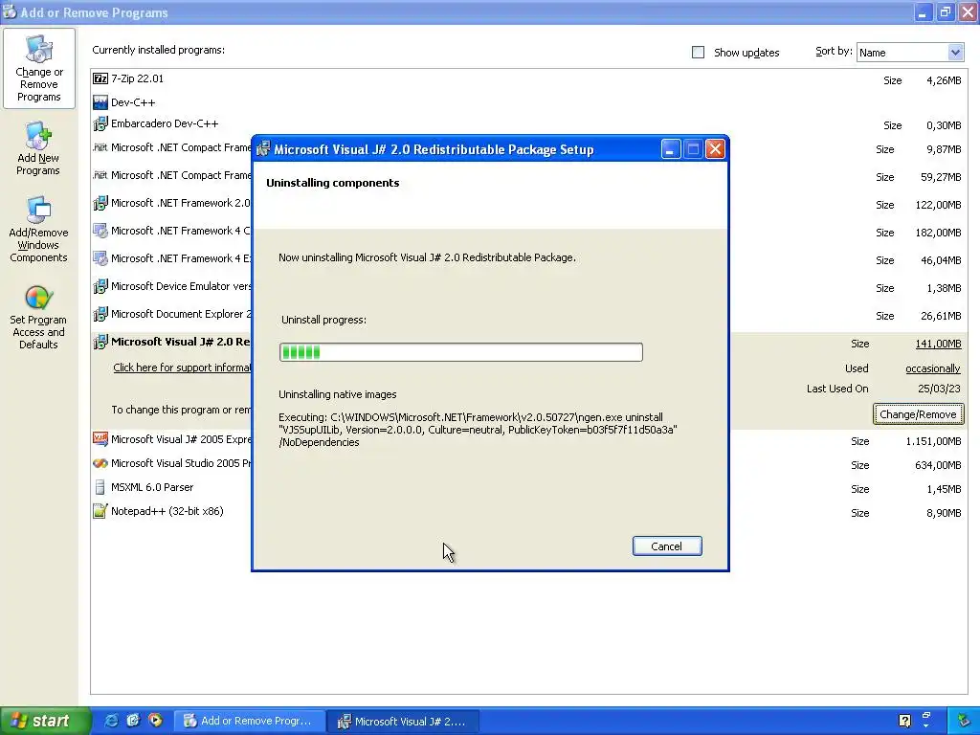980x735 pixels.
Task: Click the Change/Remove button
Action: 918,414
